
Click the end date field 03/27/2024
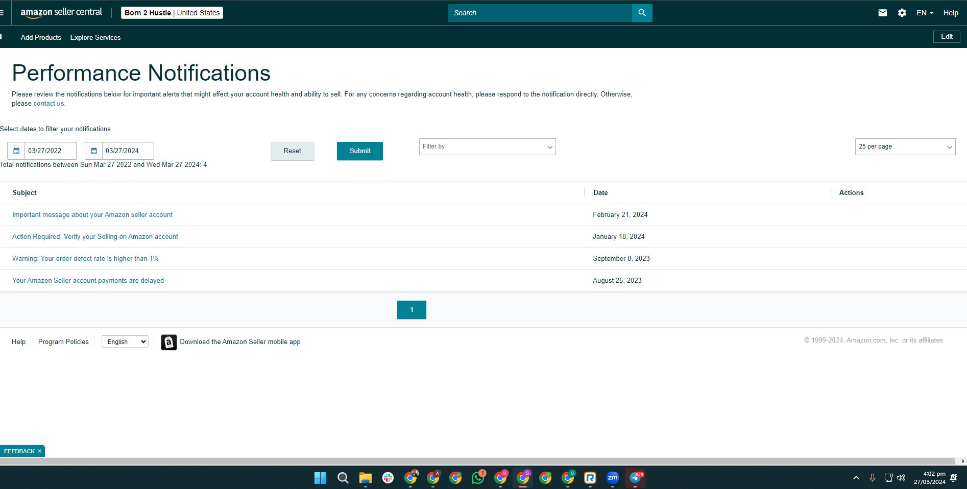[x=128, y=151]
